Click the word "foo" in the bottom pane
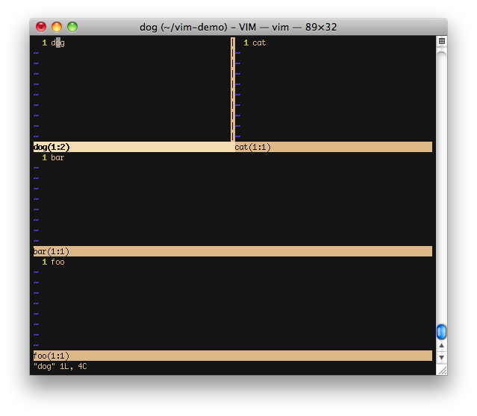The height and width of the screenshot is (416, 477). 57,262
